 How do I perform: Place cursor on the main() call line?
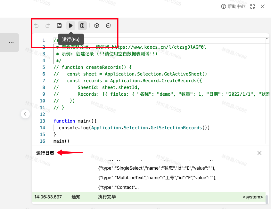pyautogui.click(x=62, y=141)
